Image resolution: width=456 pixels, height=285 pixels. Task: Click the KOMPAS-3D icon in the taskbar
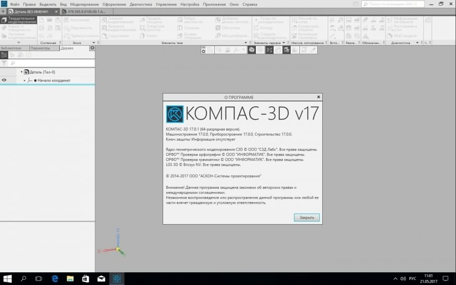click(117, 278)
